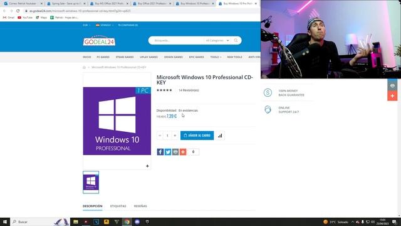Open the 14 Revisión(es) link

pos(189,90)
